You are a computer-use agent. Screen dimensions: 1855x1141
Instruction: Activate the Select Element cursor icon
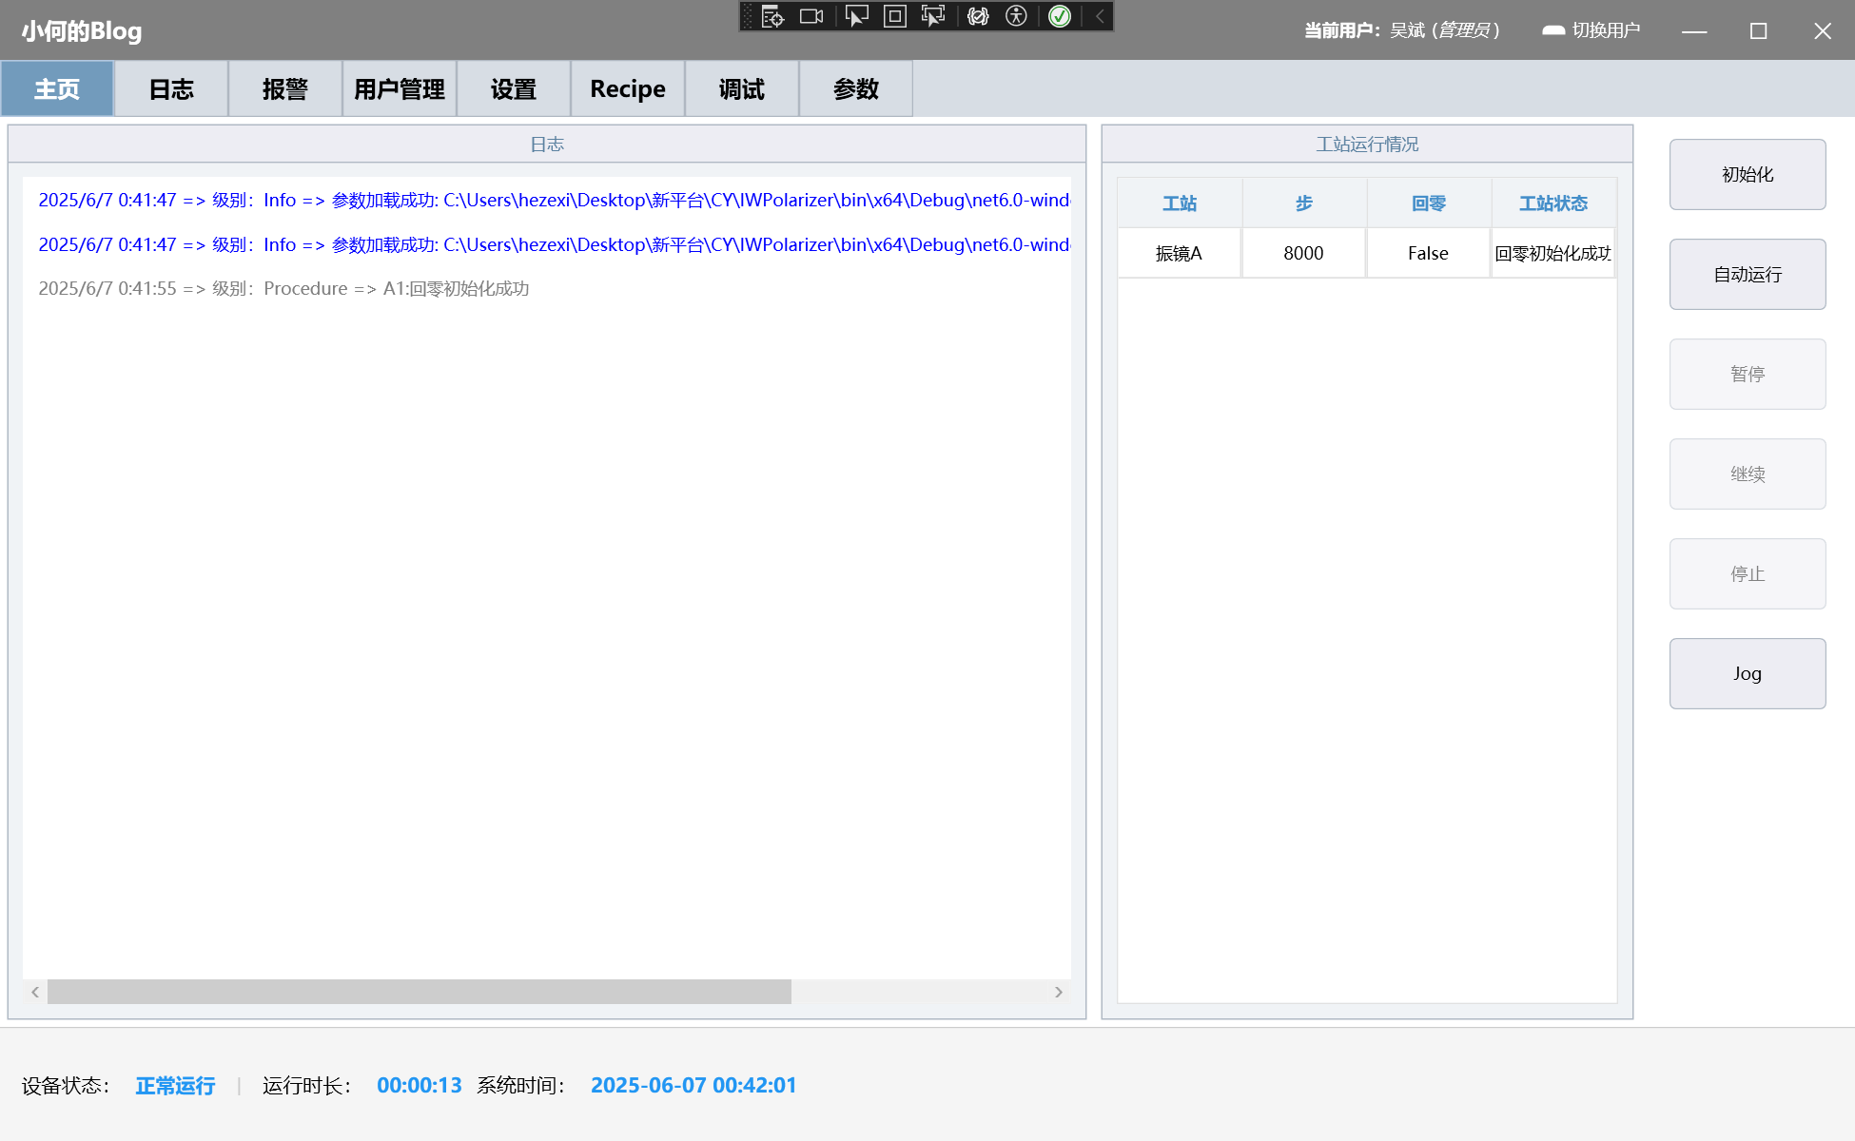(856, 16)
